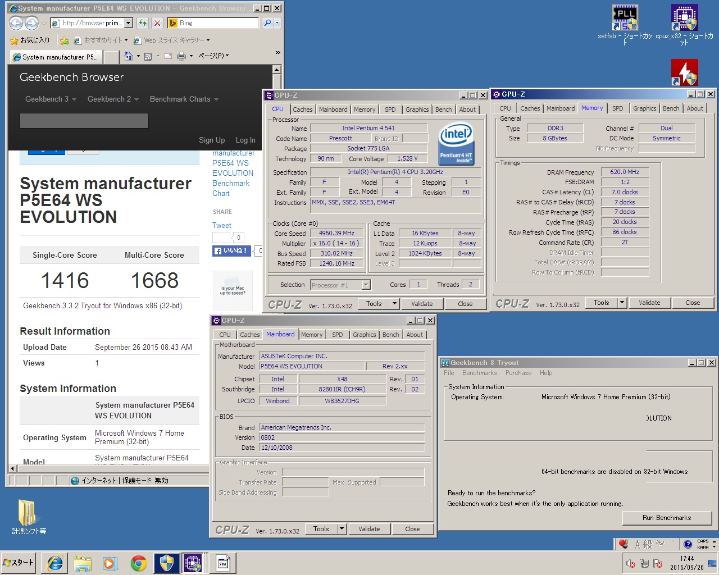Open the Benchmarks menu in Geekbench 3 Tryout
Viewport: 719px width, 575px height.
480,373
